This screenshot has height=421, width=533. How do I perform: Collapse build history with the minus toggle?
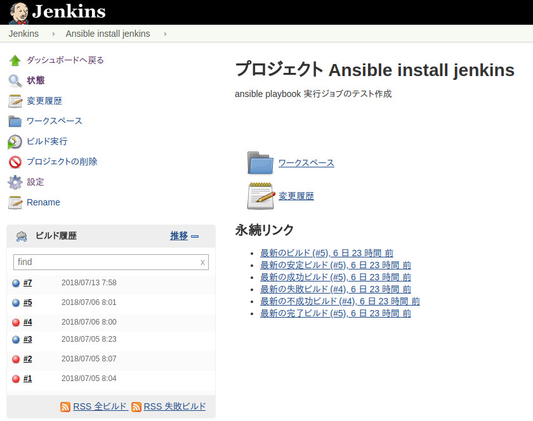point(195,236)
